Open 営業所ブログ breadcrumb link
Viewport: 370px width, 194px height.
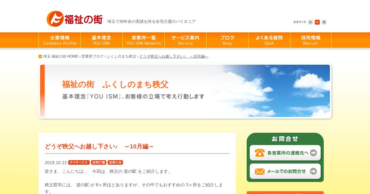(92, 56)
